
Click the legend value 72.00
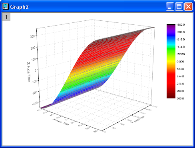[180, 69]
